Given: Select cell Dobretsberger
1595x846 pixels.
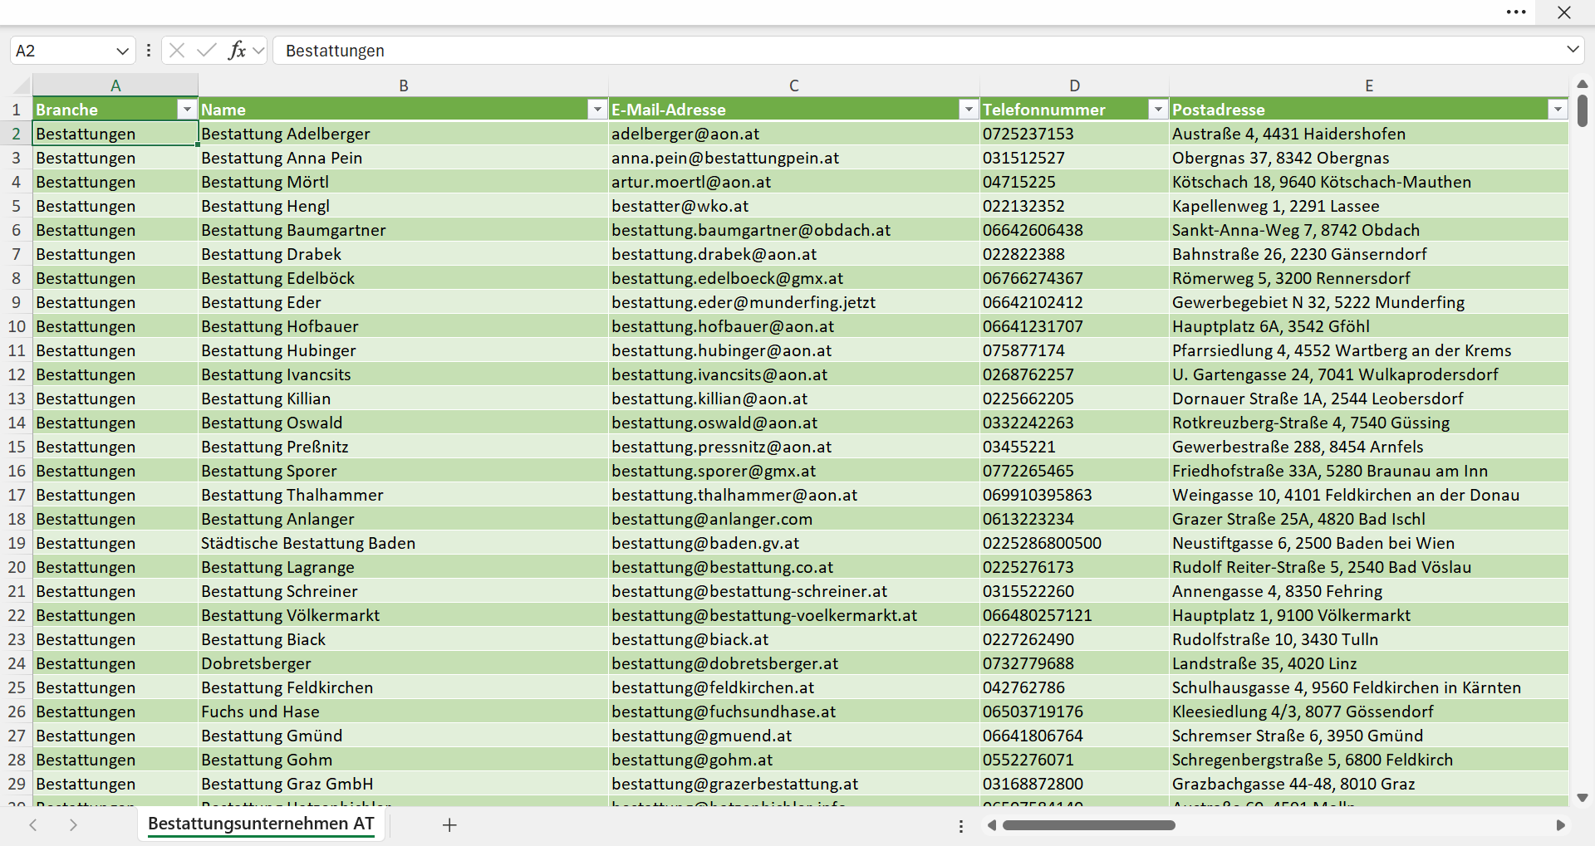Looking at the screenshot, I should [x=403, y=663].
